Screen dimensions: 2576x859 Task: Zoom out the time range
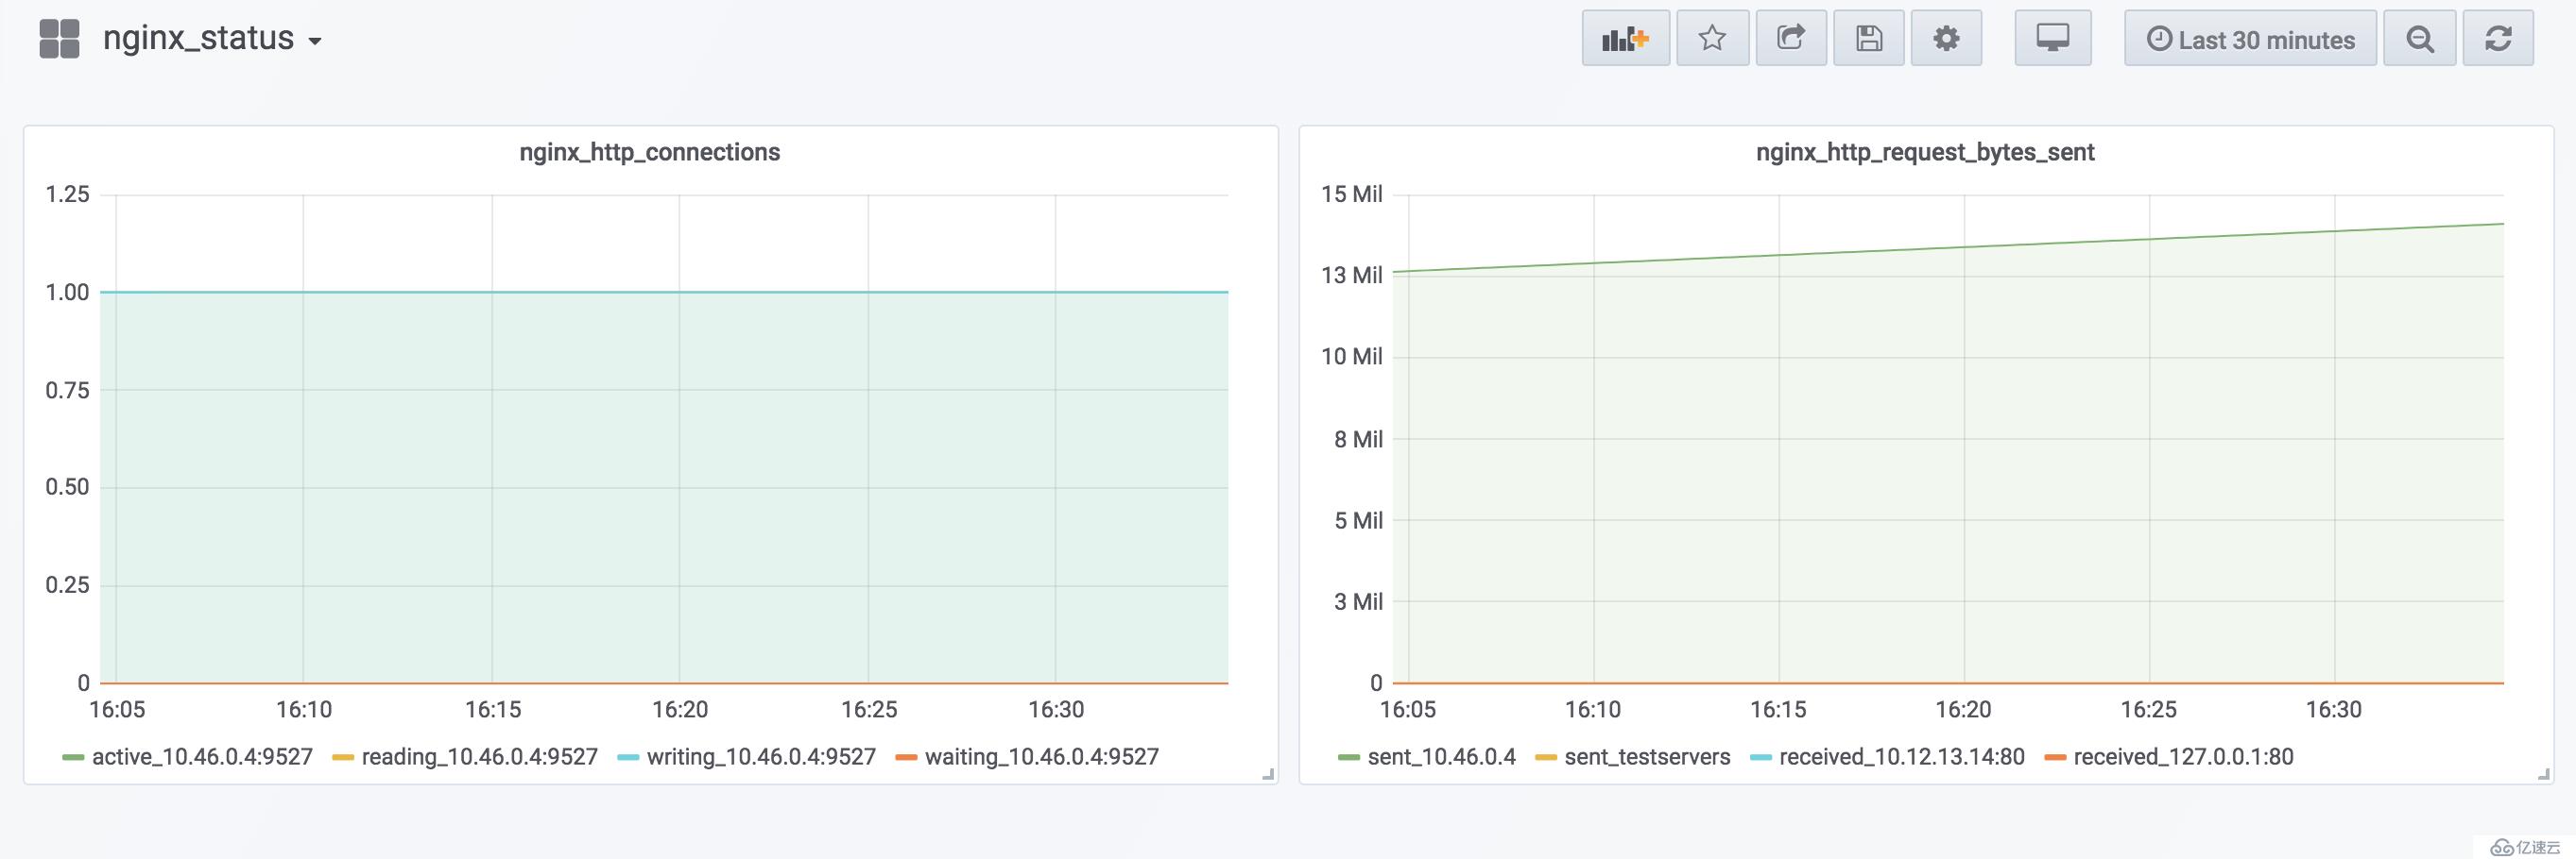[x=2419, y=39]
